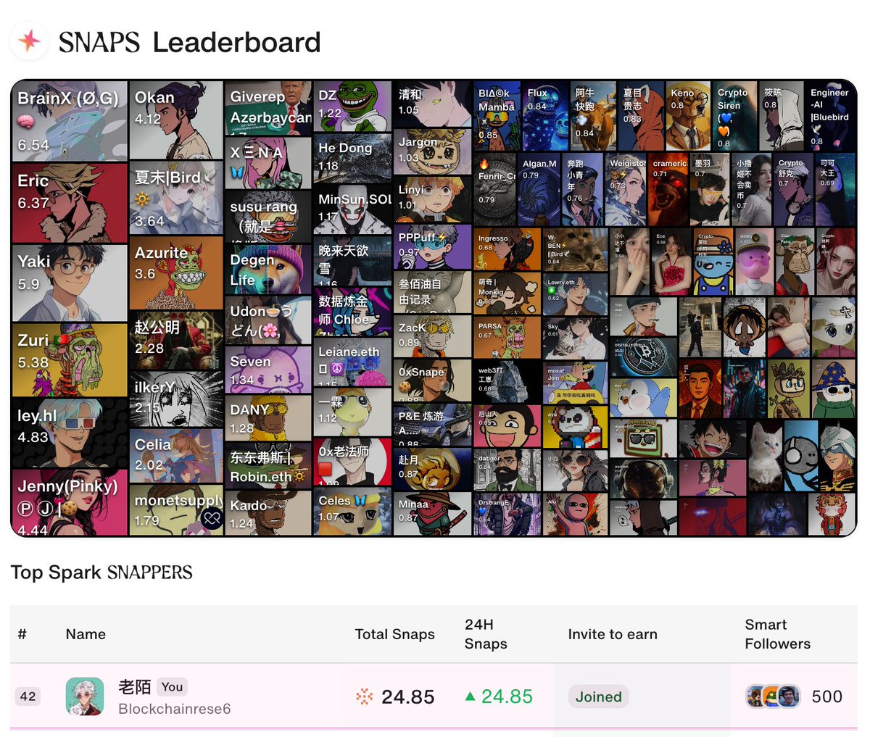Sort by the 24H Snaps column header
Viewport: 870px width, 737px height.
pos(486,634)
